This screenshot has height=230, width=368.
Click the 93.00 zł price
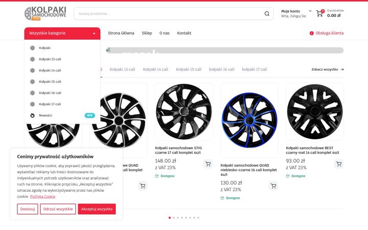295,161
